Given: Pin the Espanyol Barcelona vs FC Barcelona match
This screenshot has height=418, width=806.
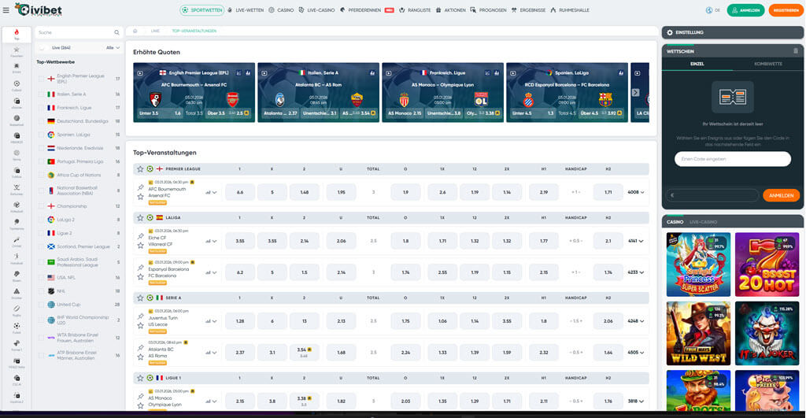Looking at the screenshot, I should pos(140,268).
